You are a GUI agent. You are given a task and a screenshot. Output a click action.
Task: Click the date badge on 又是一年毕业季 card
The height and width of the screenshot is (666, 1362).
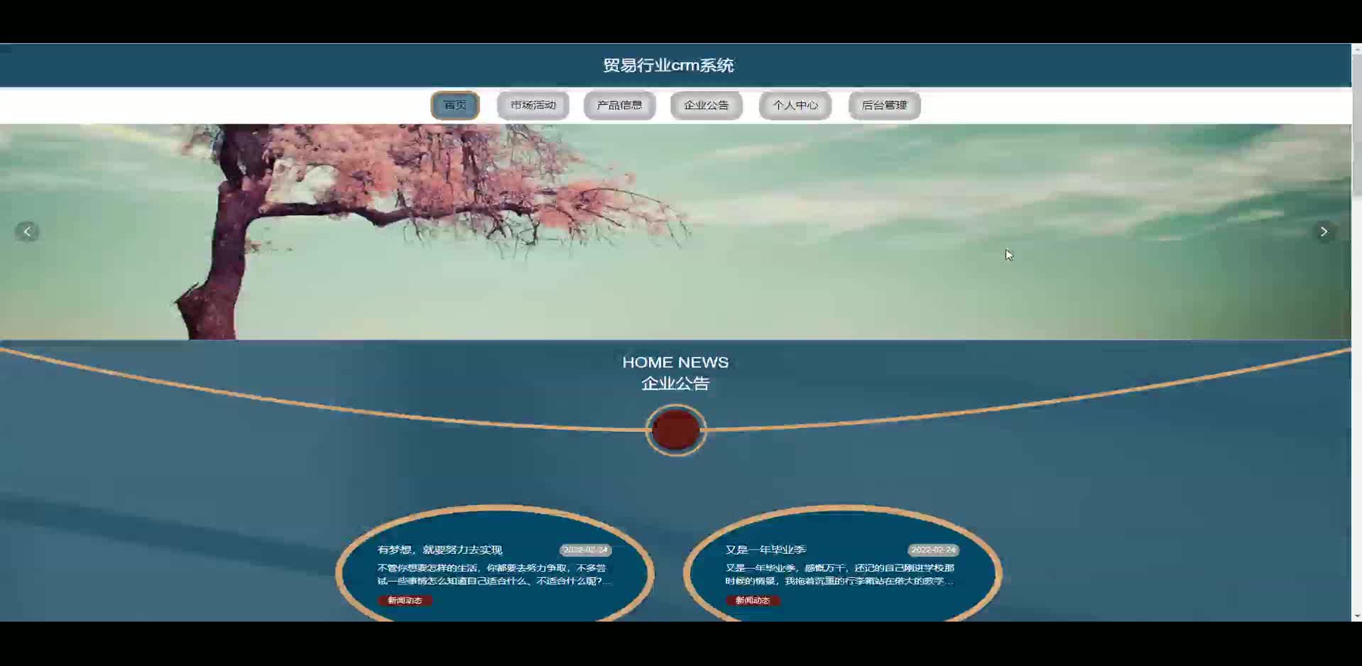coord(934,550)
